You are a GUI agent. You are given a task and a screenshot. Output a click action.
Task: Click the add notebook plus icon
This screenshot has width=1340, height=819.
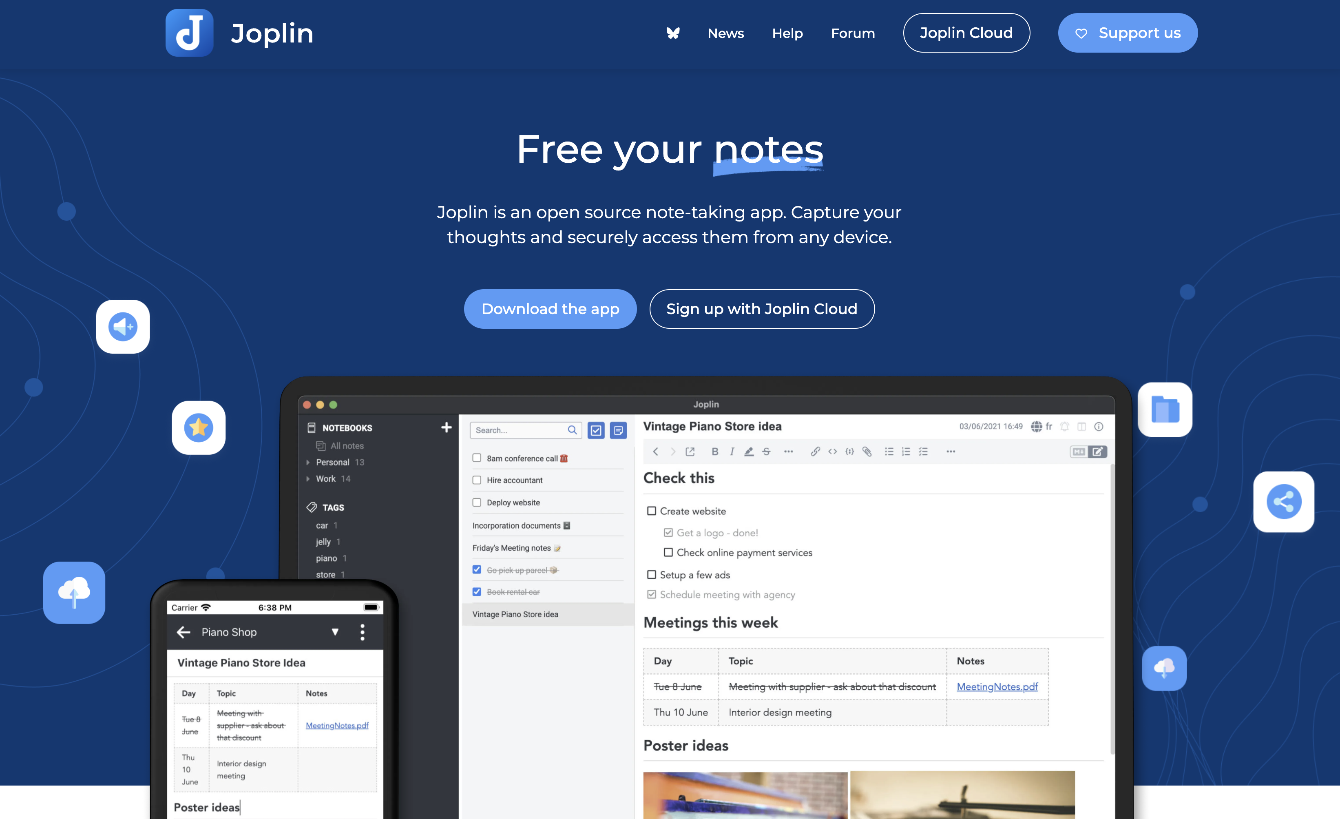click(x=446, y=427)
